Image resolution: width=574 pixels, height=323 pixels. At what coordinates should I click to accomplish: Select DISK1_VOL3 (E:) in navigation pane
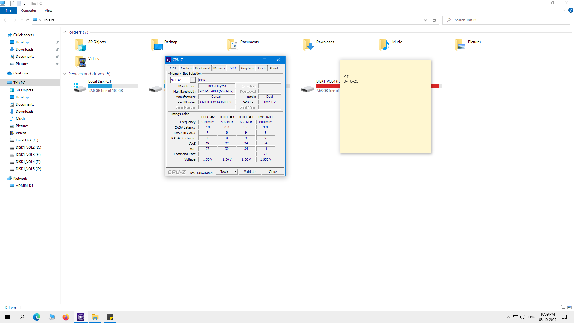(x=28, y=155)
